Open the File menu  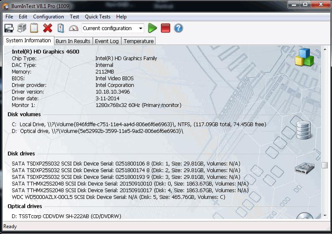(x=9, y=17)
